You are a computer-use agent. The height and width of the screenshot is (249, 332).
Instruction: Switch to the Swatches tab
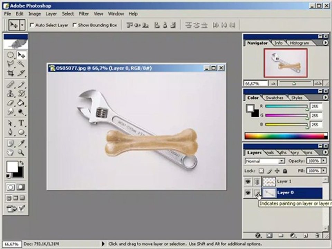pyautogui.click(x=274, y=98)
